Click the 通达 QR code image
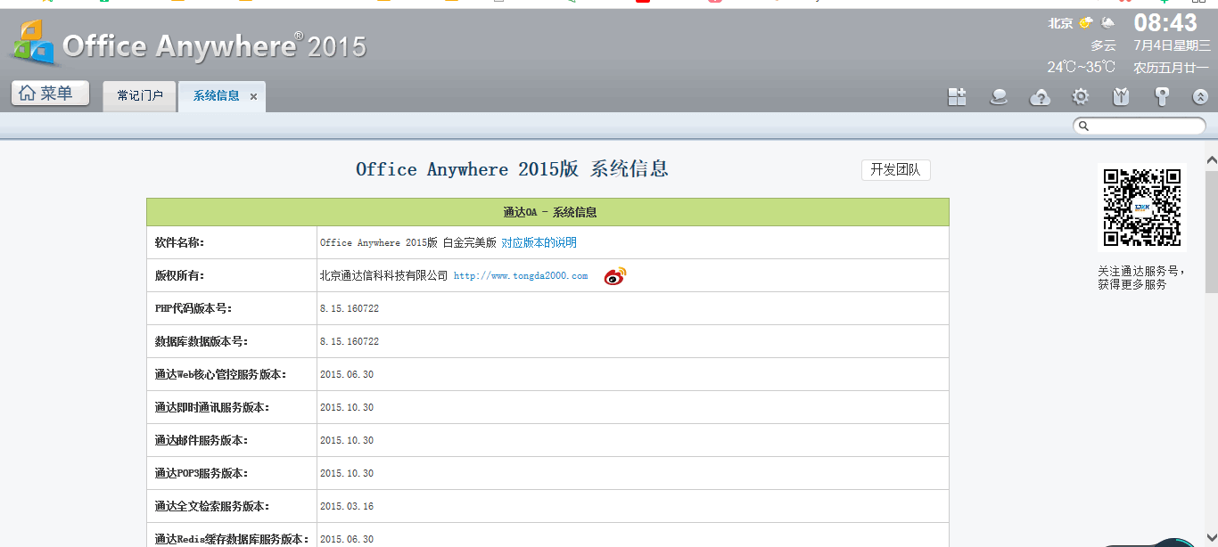The height and width of the screenshot is (547, 1218). point(1142,207)
